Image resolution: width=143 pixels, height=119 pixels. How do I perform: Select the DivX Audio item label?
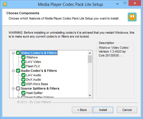pyautogui.click(x=33, y=80)
